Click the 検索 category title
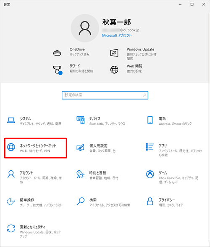 [x=93, y=200]
